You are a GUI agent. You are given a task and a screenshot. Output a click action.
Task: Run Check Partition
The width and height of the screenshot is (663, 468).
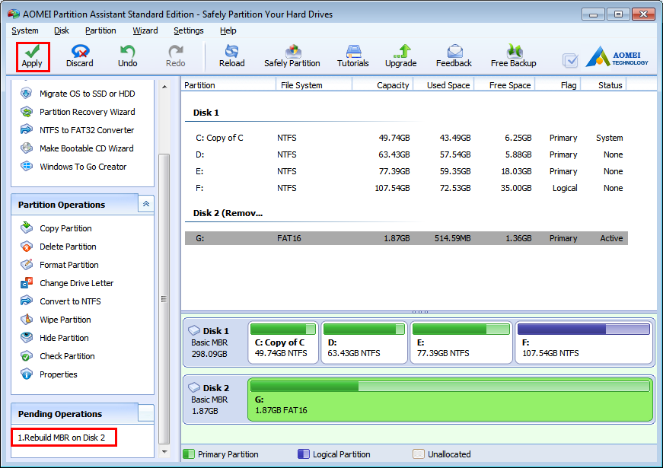(58, 356)
